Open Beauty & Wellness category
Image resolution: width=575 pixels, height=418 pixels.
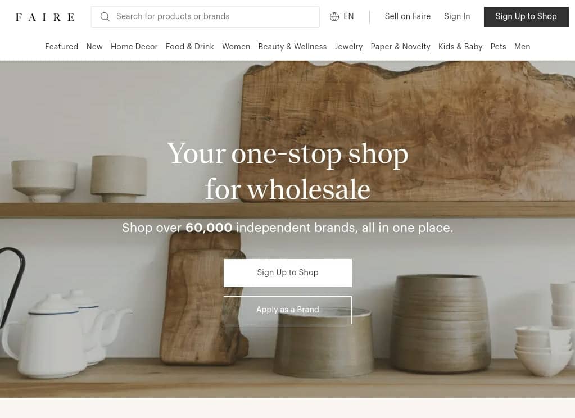[292, 47]
